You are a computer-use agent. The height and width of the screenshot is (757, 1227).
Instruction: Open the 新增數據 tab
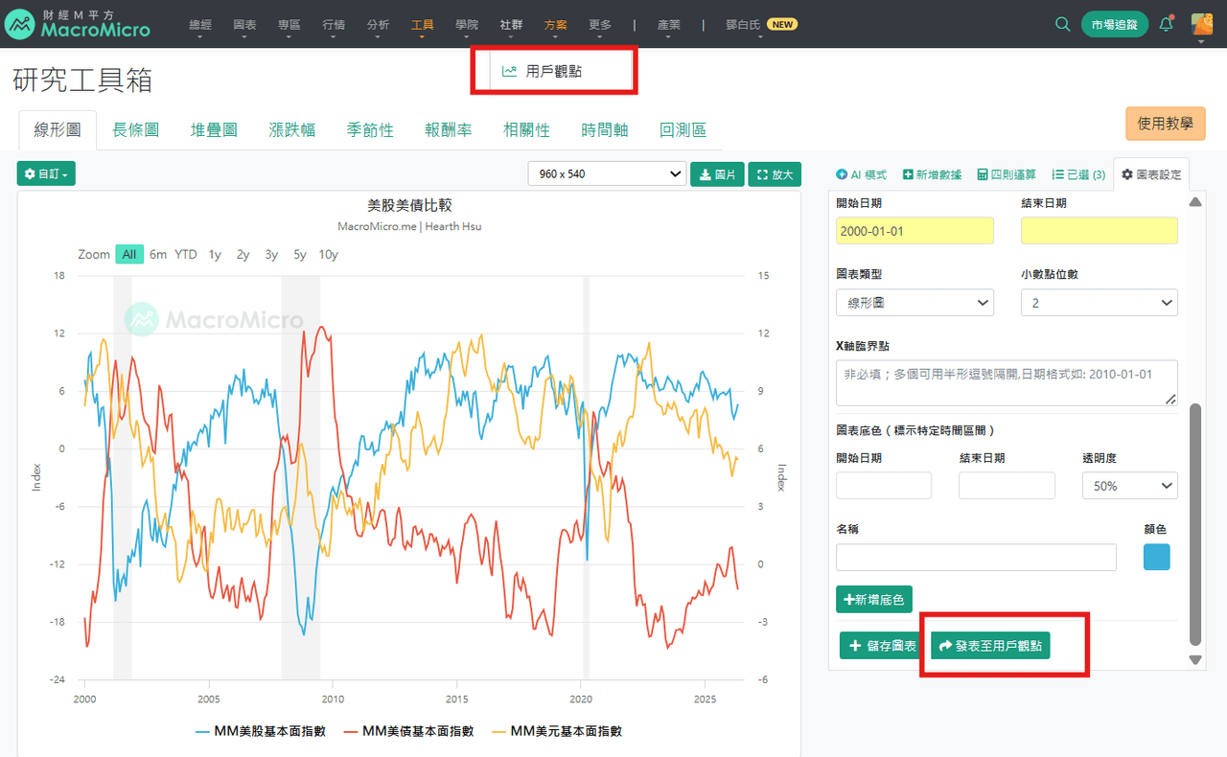pos(932,174)
